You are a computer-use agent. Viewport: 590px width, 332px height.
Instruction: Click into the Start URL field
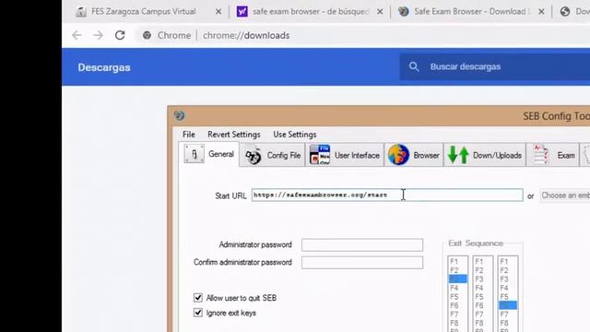(387, 195)
